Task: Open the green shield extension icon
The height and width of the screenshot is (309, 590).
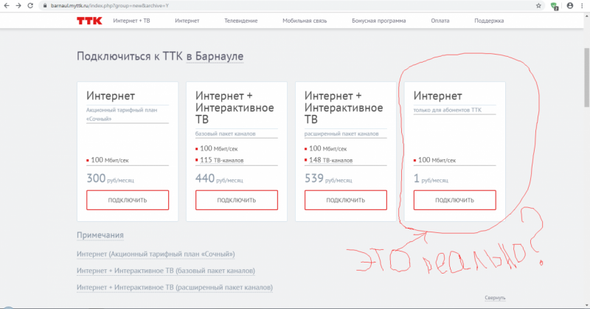Action: point(555,6)
